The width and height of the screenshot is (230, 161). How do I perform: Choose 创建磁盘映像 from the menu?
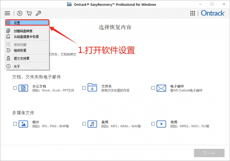coord(27,31)
